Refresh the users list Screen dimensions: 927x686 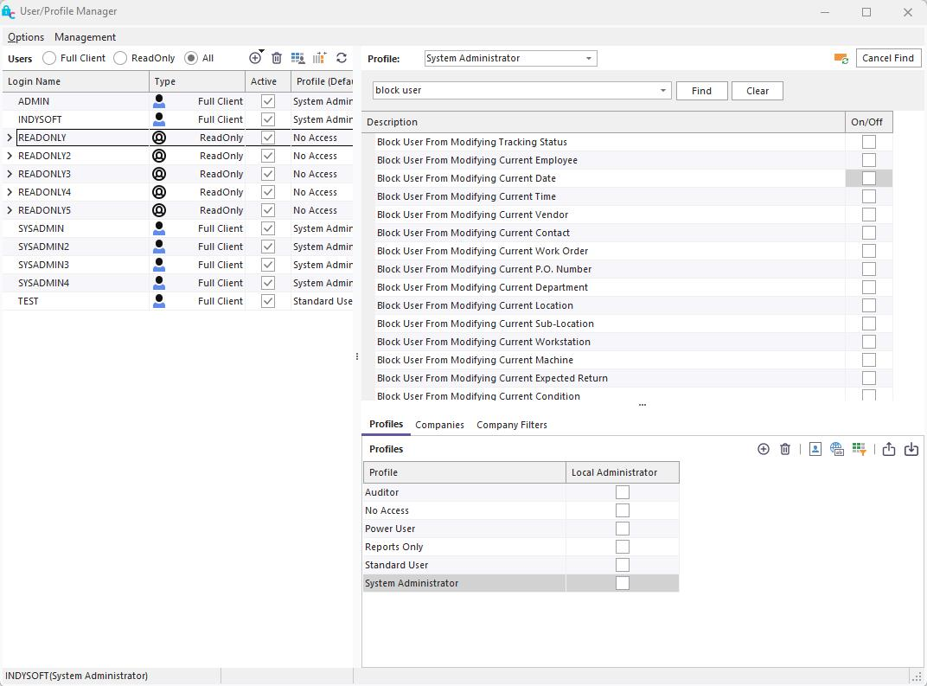click(x=342, y=58)
